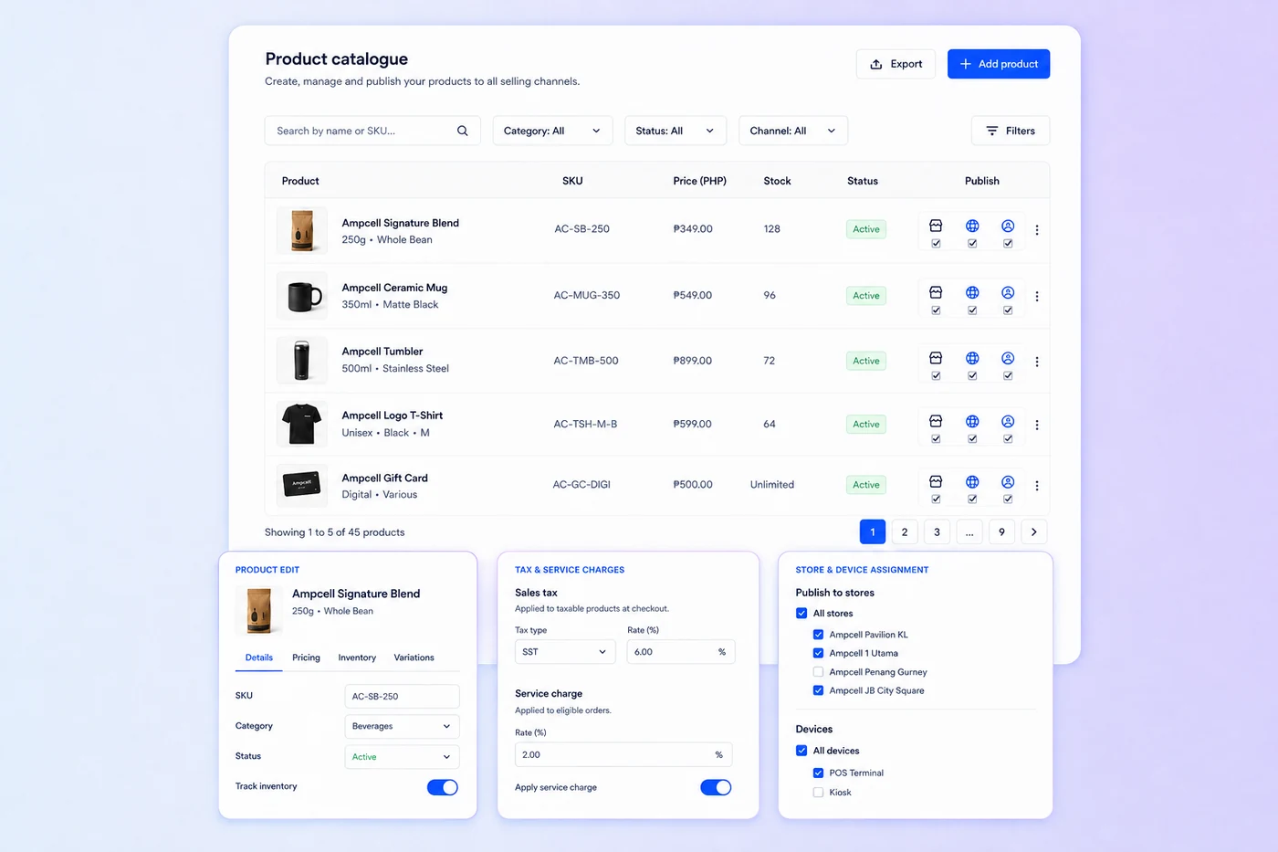Click the web globe icon for Ampcell Gift Card
Image resolution: width=1278 pixels, height=852 pixels.
click(x=972, y=481)
